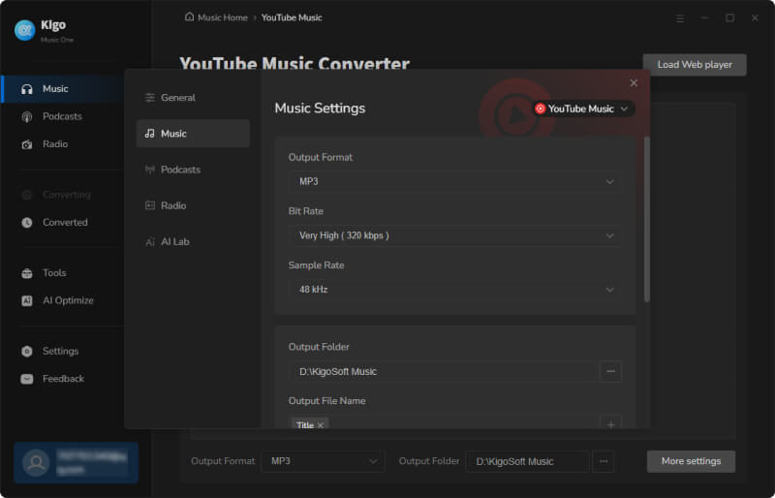
Task: Open Music section in left sidebar
Action: click(x=63, y=89)
